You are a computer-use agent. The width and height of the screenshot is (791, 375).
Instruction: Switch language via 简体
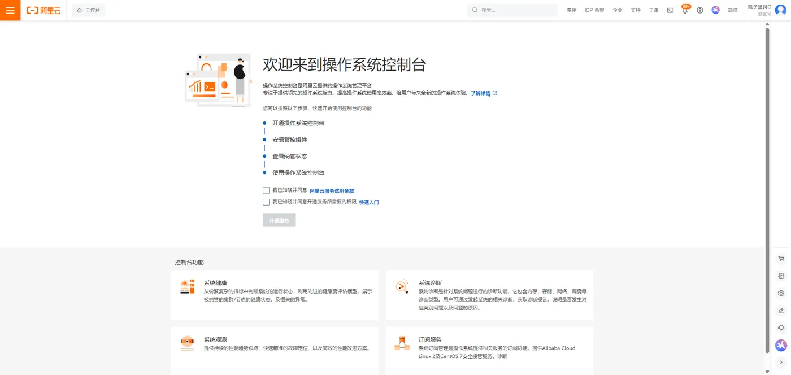pyautogui.click(x=733, y=10)
